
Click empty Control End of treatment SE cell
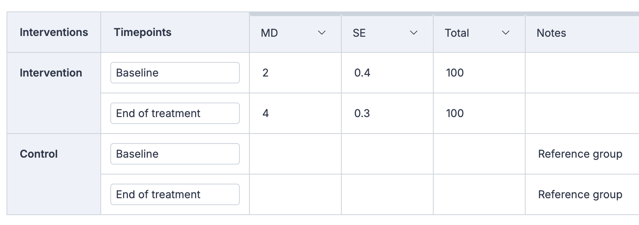tap(387, 194)
